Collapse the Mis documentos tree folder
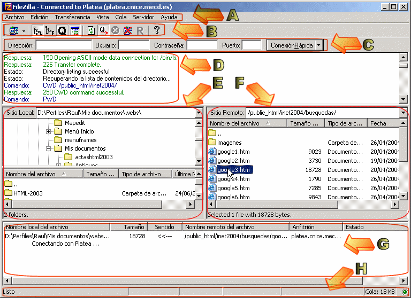 tap(49, 148)
